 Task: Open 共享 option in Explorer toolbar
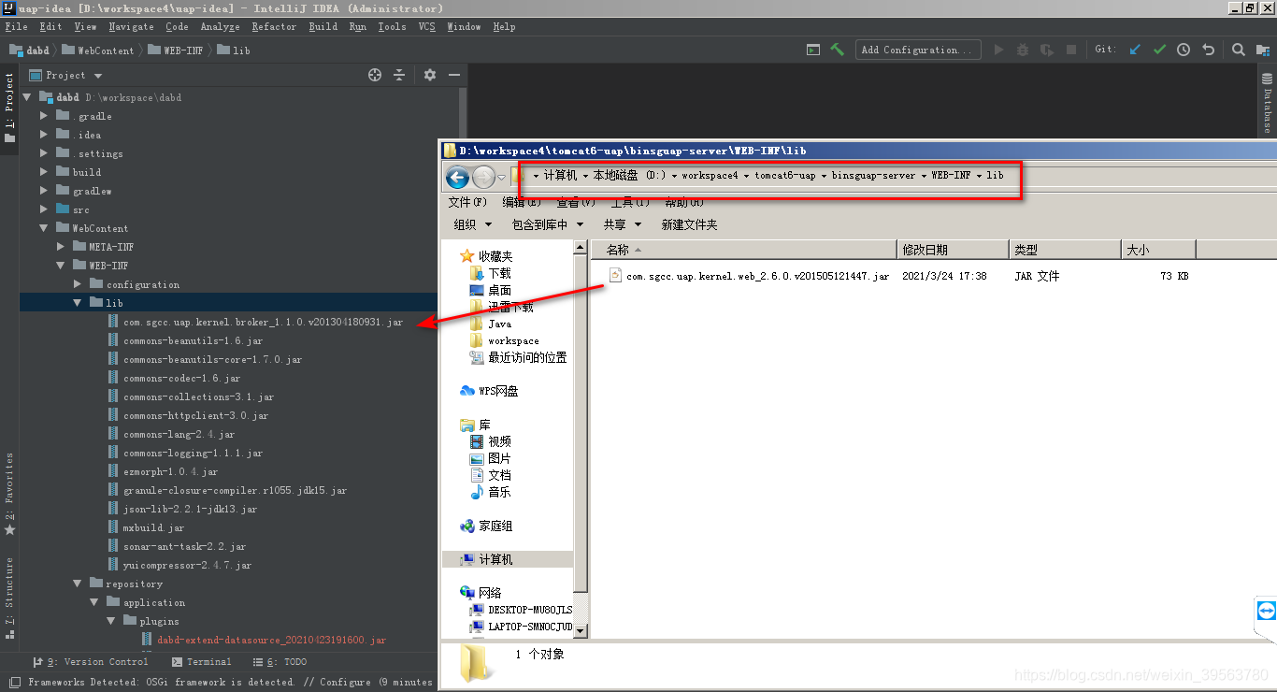click(622, 224)
